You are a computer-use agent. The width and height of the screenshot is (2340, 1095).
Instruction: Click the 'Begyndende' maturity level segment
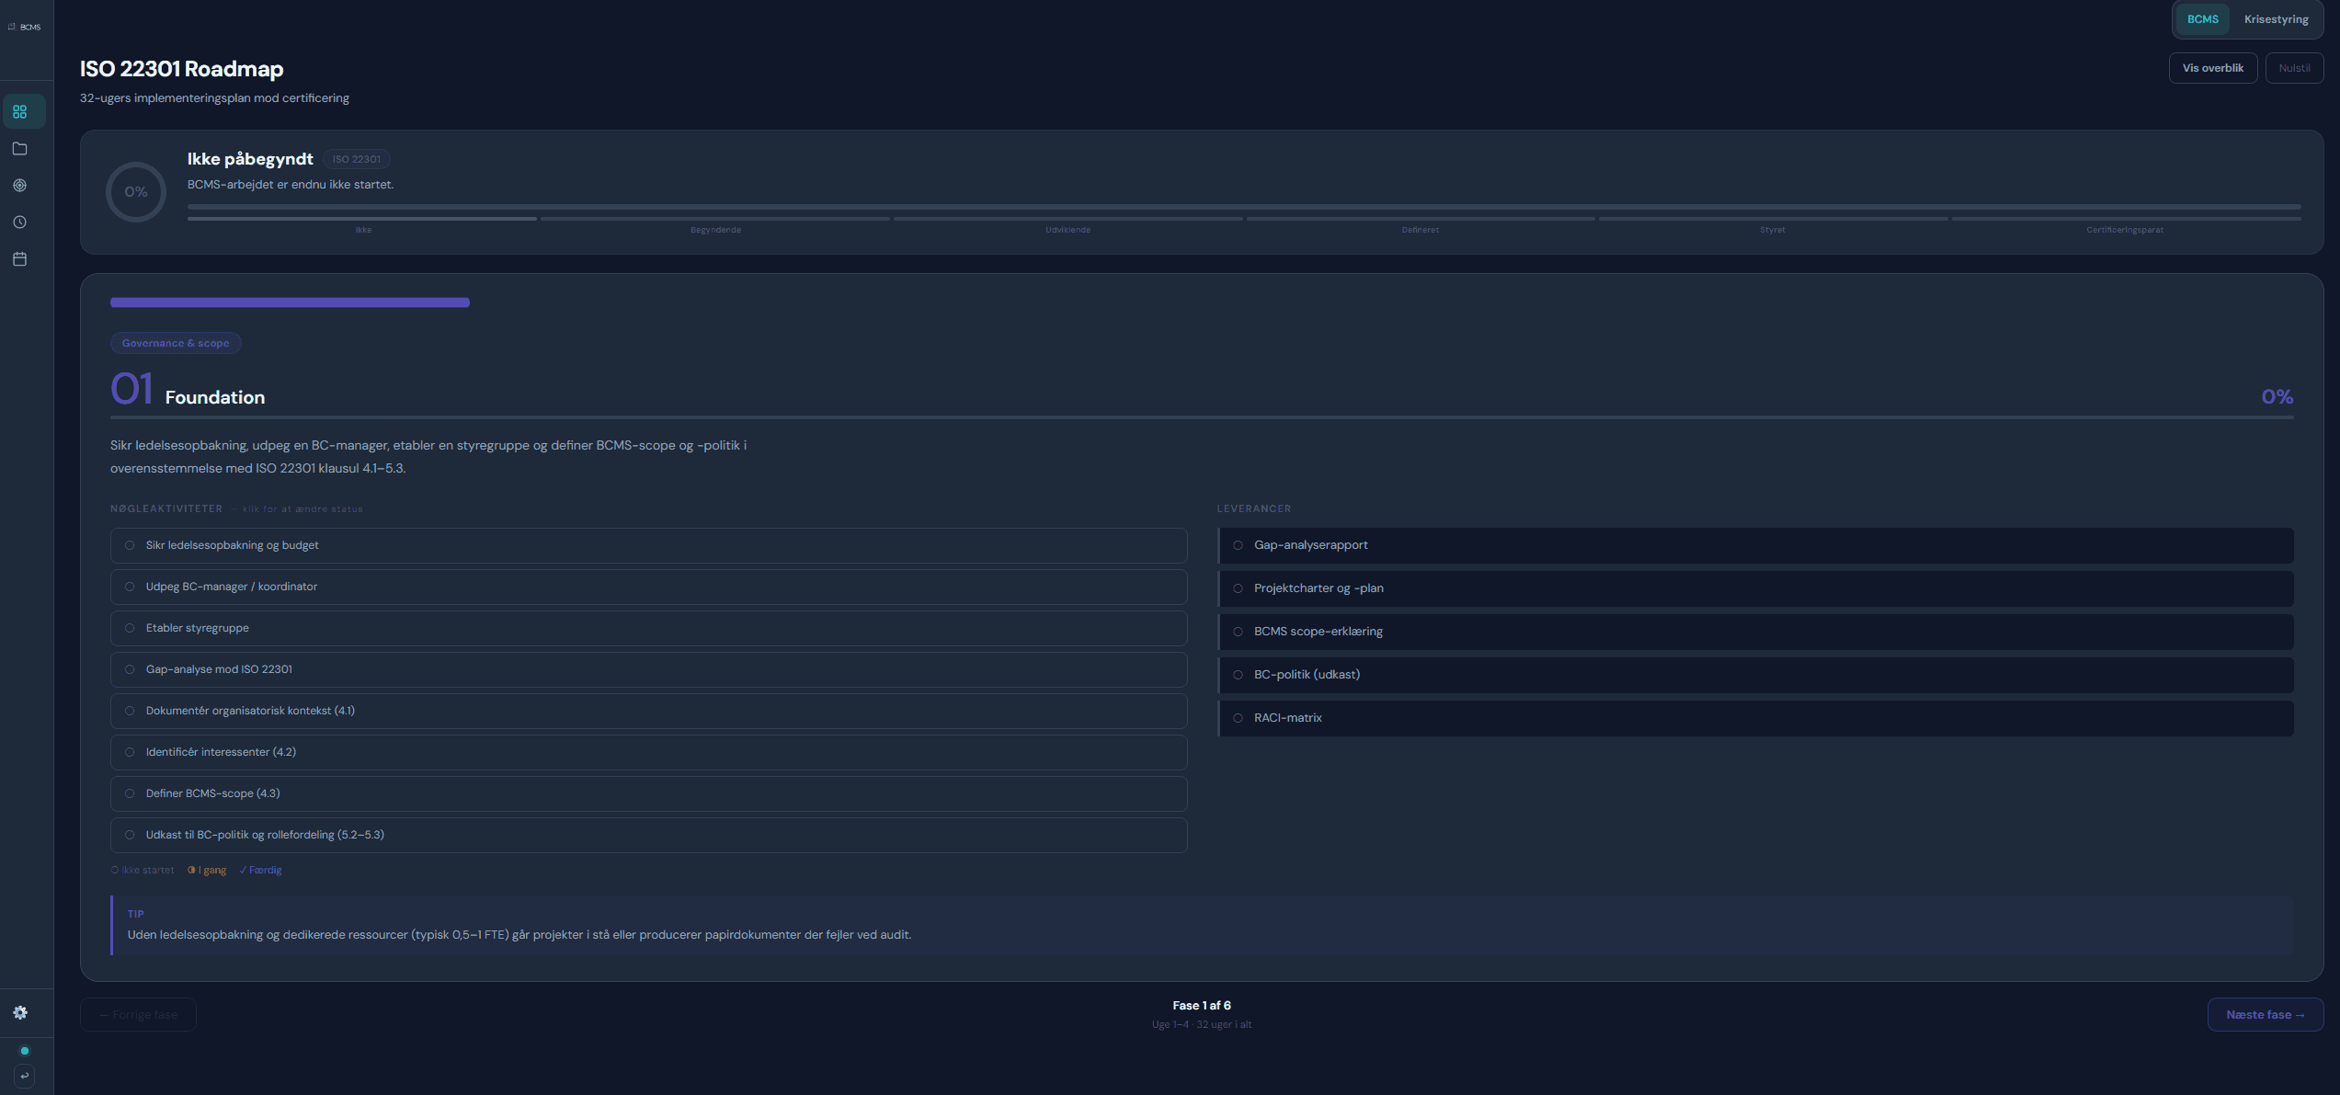pyautogui.click(x=715, y=219)
